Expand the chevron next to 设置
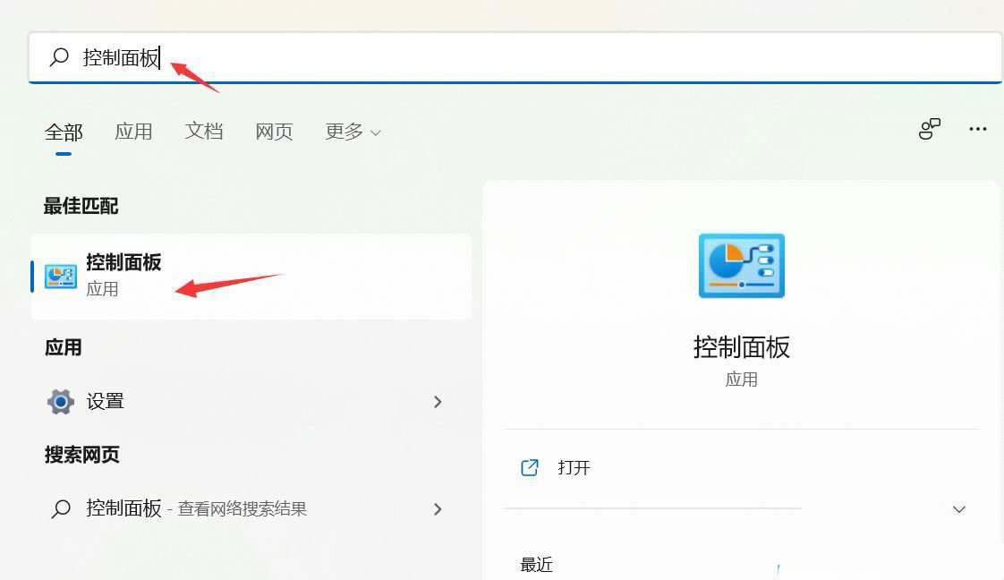This screenshot has width=1004, height=580. point(438,402)
